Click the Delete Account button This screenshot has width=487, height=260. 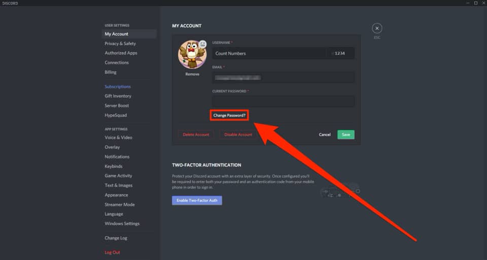[196, 135]
